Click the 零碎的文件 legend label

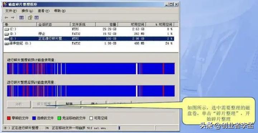[x=20, y=118]
